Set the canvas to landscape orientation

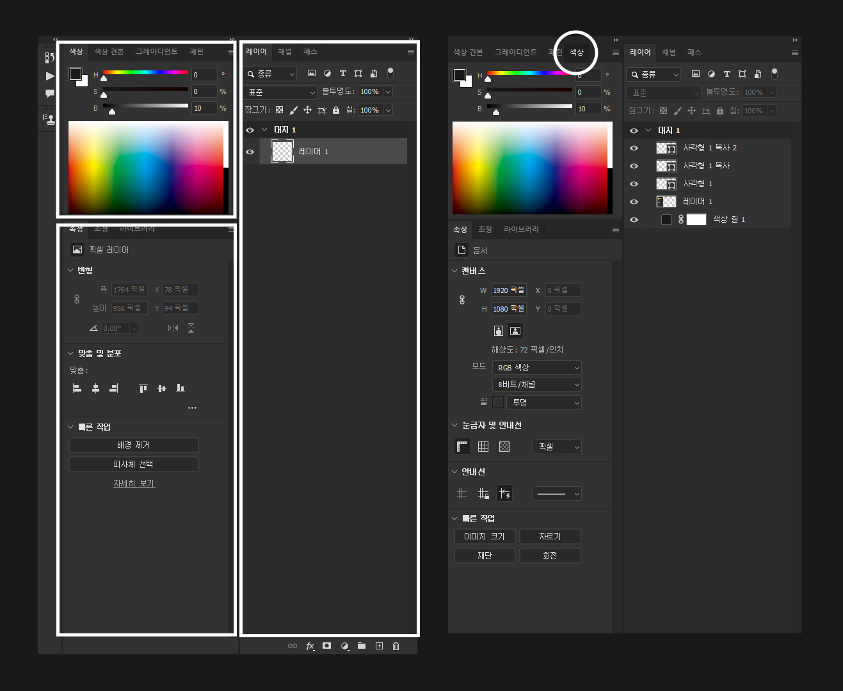coord(515,331)
